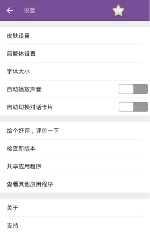Tap 共享应用程序
Viewport: 150px width, 232px height.
pyautogui.click(x=75, y=166)
